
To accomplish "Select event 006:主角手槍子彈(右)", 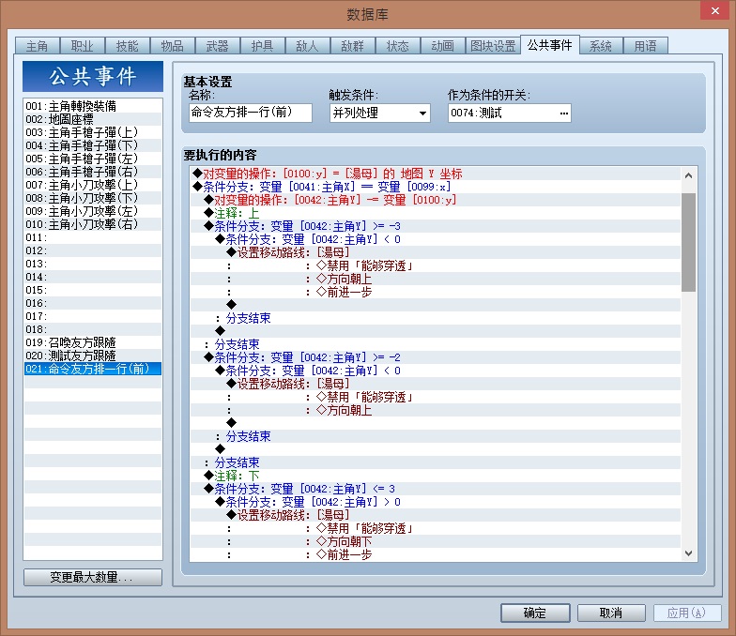I will [x=92, y=172].
